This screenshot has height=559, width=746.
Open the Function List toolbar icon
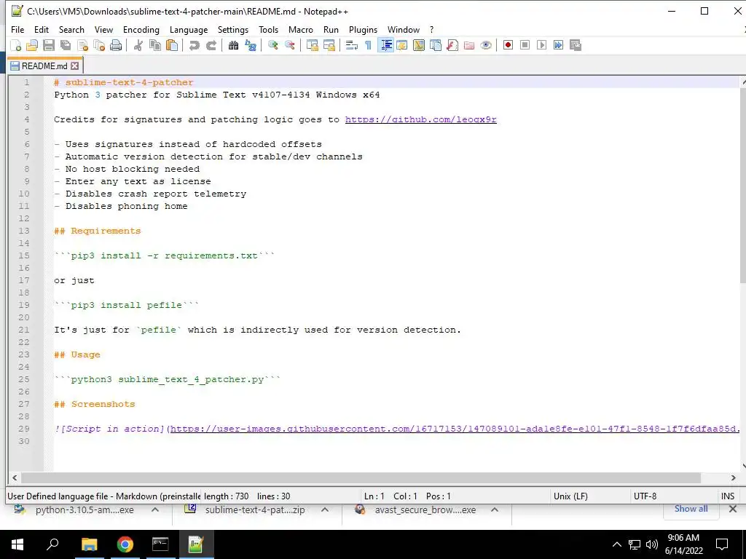pos(452,45)
